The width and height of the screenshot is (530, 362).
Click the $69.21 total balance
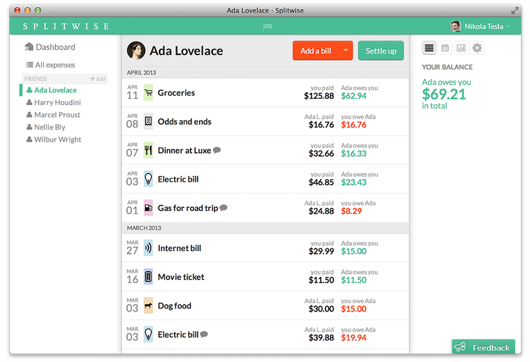(444, 94)
